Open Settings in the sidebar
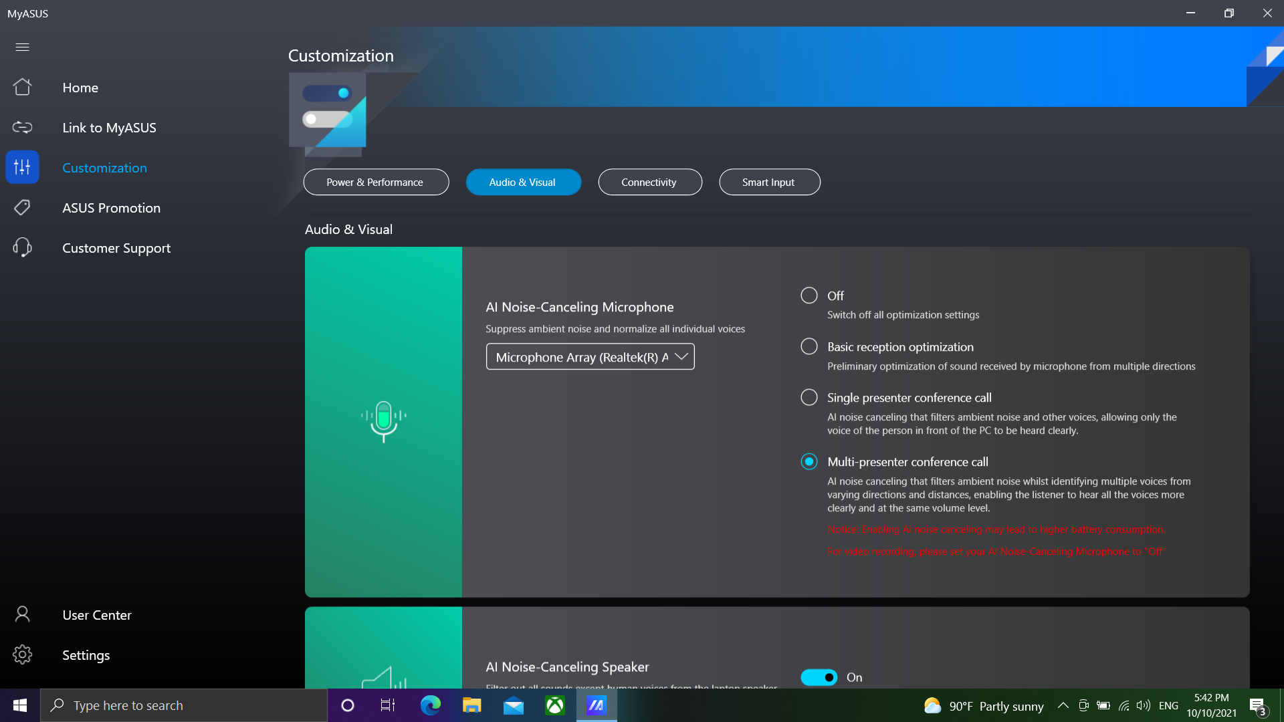Image resolution: width=1284 pixels, height=722 pixels. [x=86, y=655]
